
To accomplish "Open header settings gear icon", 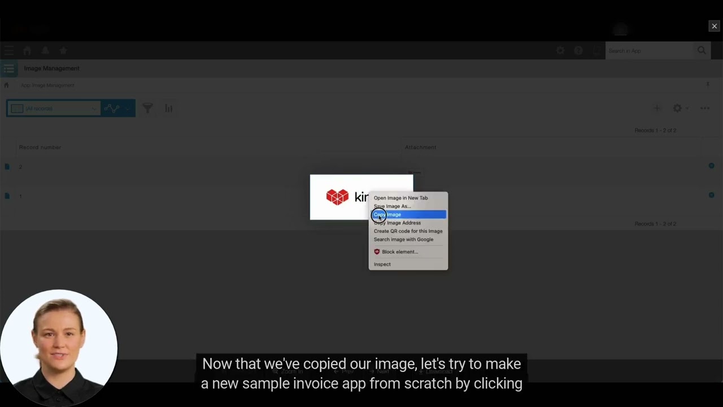I will [560, 50].
